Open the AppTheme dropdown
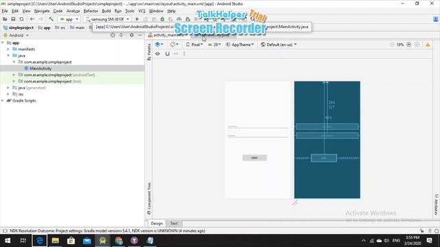This screenshot has height=247, width=440. coord(240,45)
